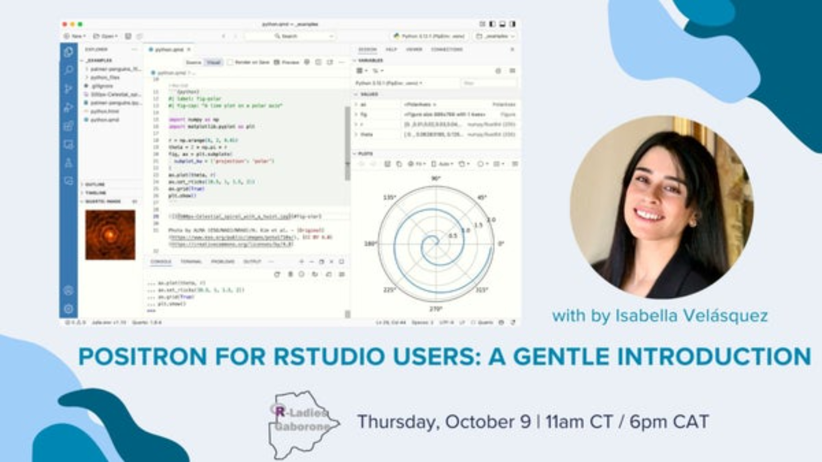Open the New file dropdown
The width and height of the screenshot is (822, 462).
tap(76, 36)
